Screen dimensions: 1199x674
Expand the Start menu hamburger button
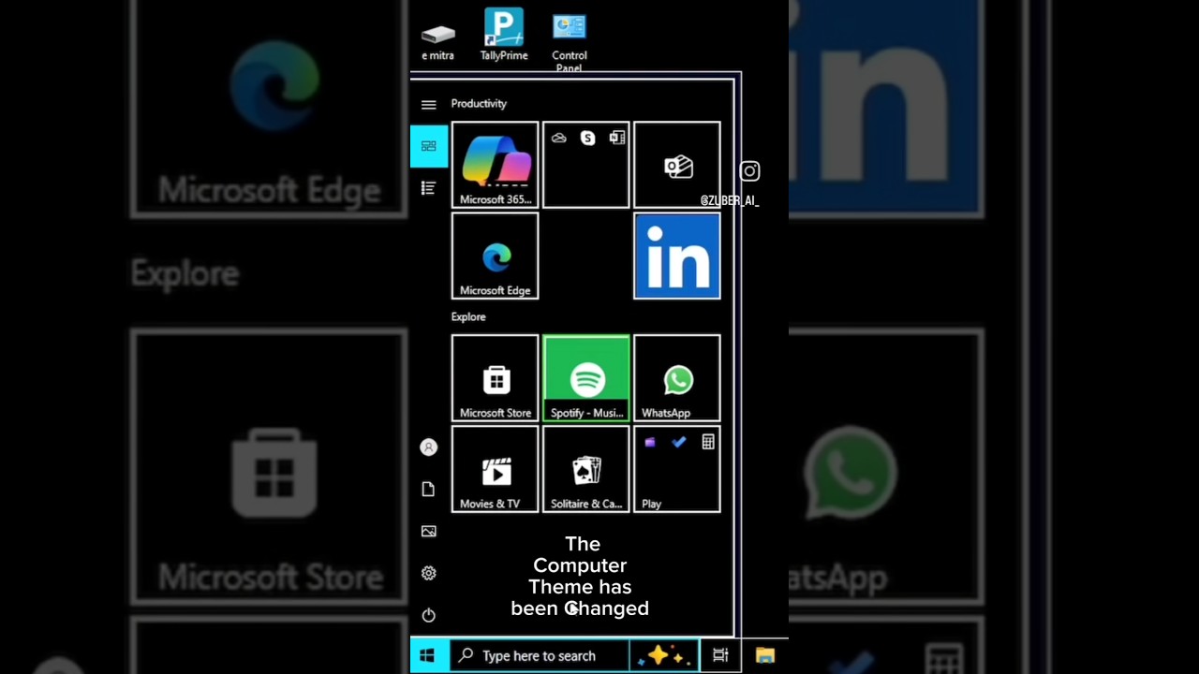(x=429, y=105)
